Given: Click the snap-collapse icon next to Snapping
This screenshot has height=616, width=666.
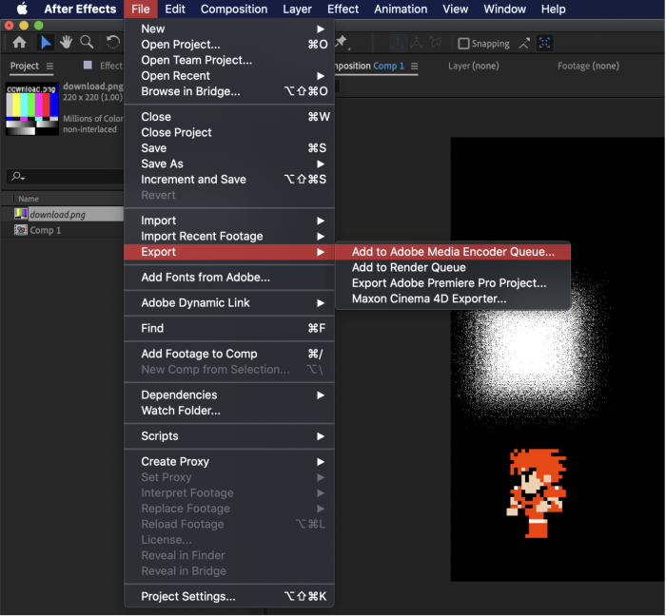Looking at the screenshot, I should tap(524, 44).
